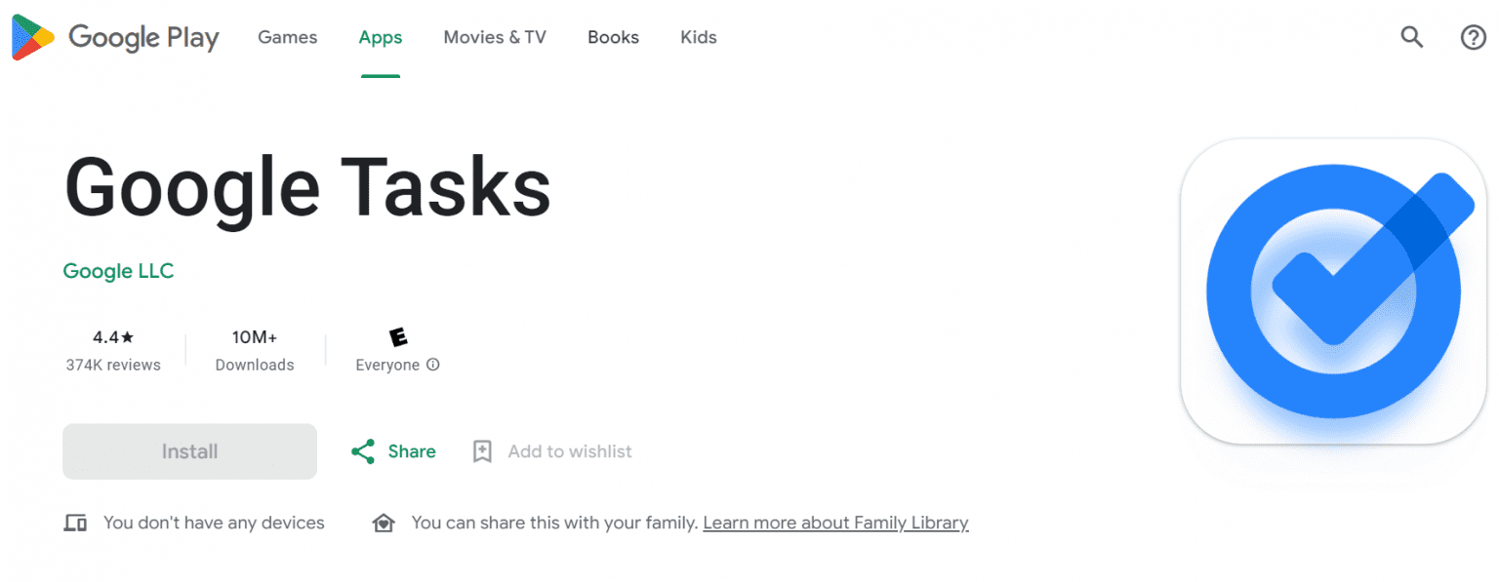The image size is (1499, 582).
Task: Click the Google Play logo
Action: click(x=115, y=38)
